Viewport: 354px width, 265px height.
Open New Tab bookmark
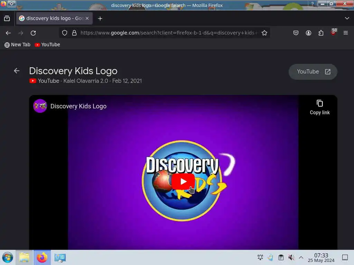click(17, 45)
